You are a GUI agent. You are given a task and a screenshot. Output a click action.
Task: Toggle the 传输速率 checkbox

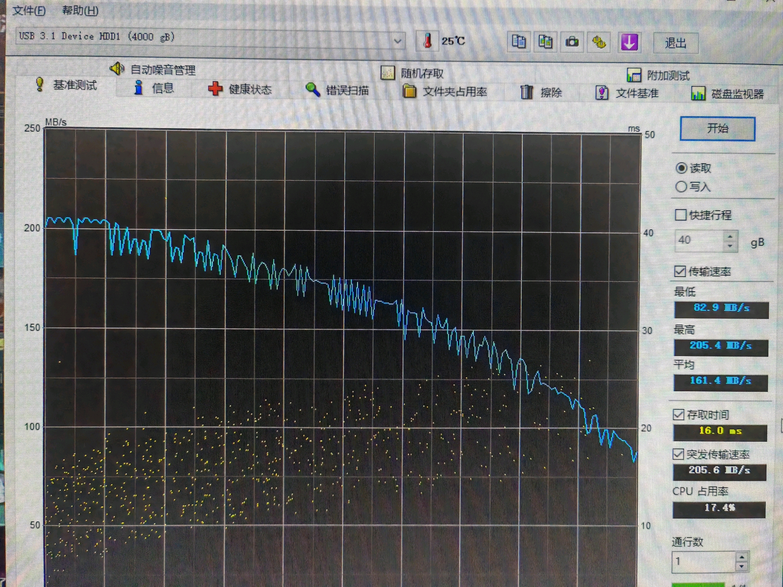pos(680,271)
